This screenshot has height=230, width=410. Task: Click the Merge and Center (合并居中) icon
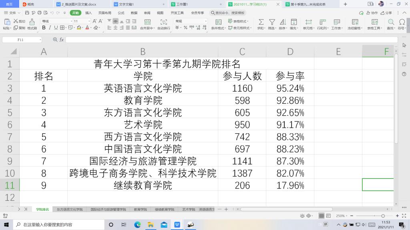[147, 22]
